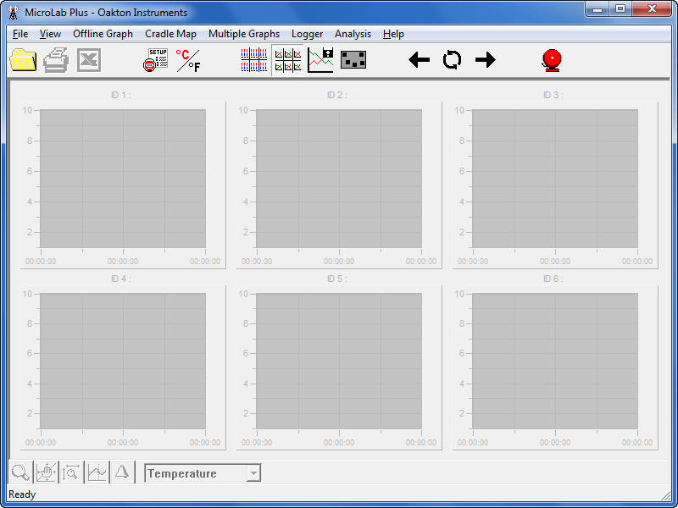The image size is (678, 508).
Task: Maximize the MicroLab Plus window
Action: click(620, 9)
